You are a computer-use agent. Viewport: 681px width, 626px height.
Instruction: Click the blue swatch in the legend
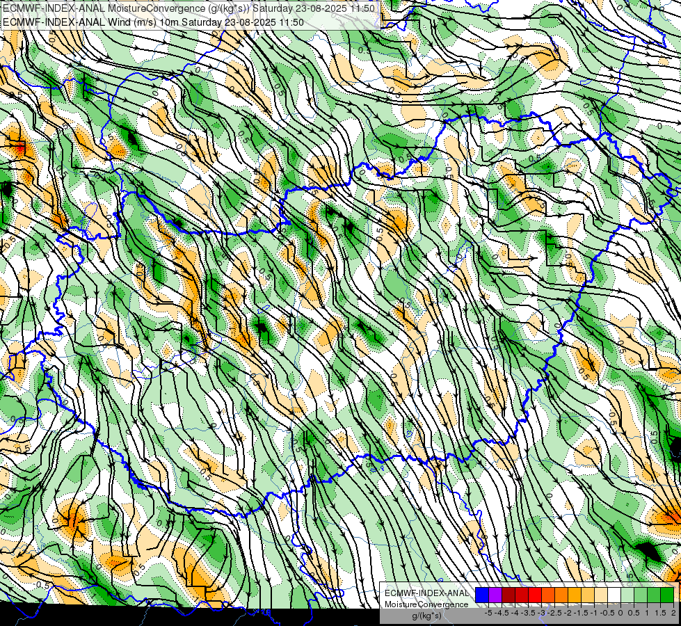pyautogui.click(x=482, y=595)
